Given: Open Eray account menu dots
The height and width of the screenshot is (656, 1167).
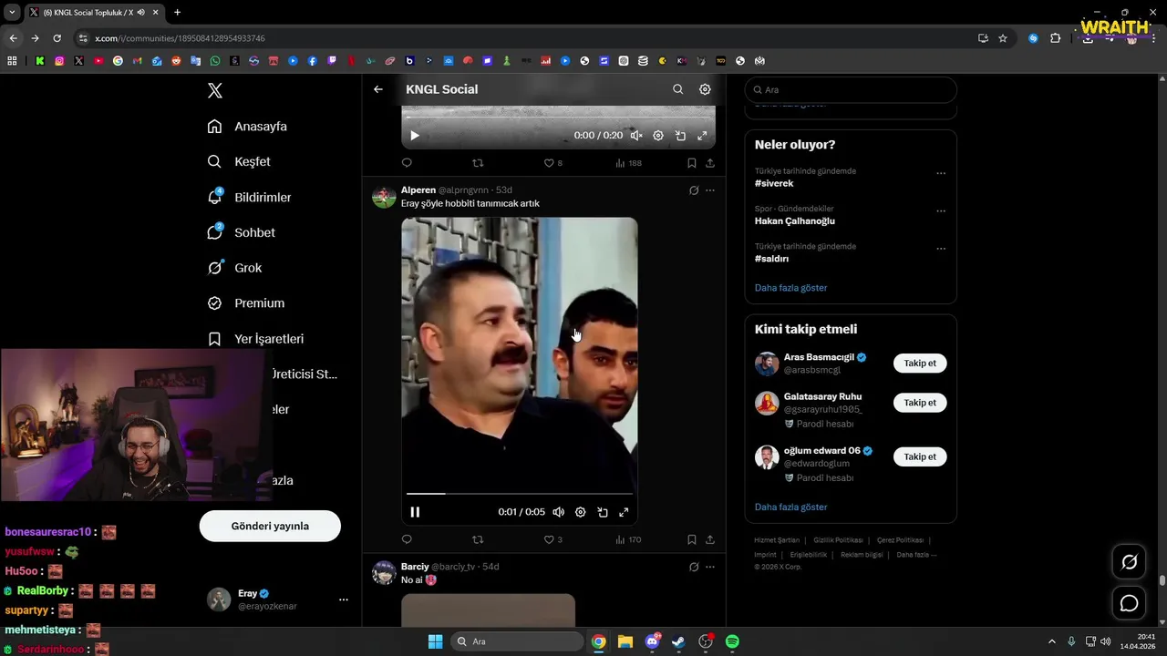Looking at the screenshot, I should (344, 600).
